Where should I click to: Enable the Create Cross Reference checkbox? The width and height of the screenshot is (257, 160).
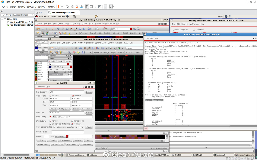tap(50, 124)
